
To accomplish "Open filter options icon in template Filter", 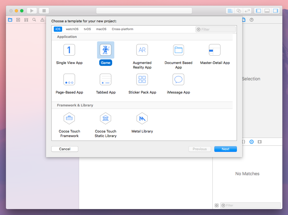I will pyautogui.click(x=199, y=30).
